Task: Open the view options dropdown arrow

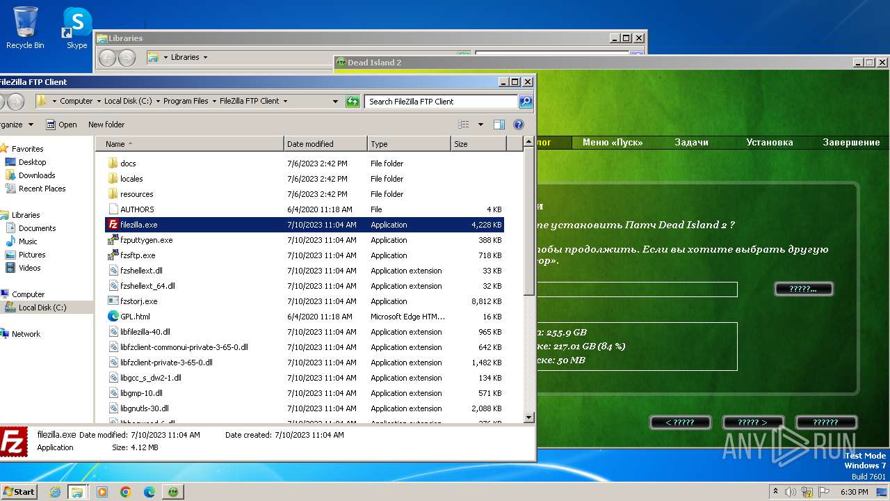Action: click(480, 125)
